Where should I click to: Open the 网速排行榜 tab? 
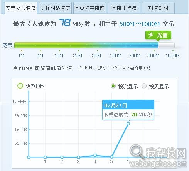tap(124, 8)
